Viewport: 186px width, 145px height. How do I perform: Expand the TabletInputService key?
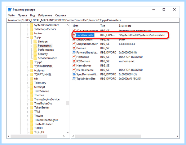(x=28, y=29)
